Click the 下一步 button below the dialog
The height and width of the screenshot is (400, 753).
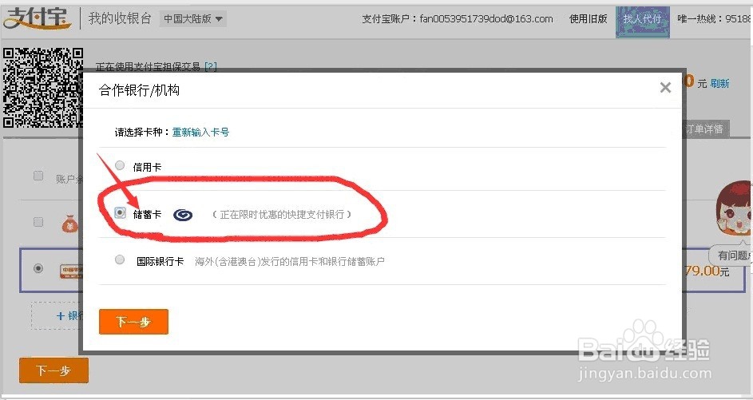click(x=54, y=370)
